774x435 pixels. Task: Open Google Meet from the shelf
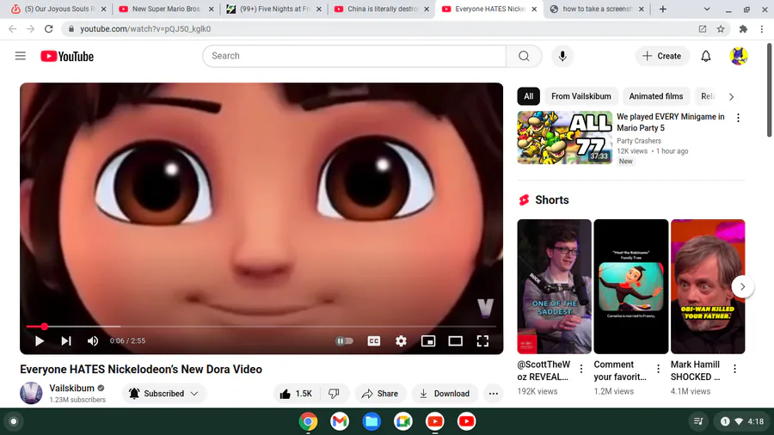(402, 421)
